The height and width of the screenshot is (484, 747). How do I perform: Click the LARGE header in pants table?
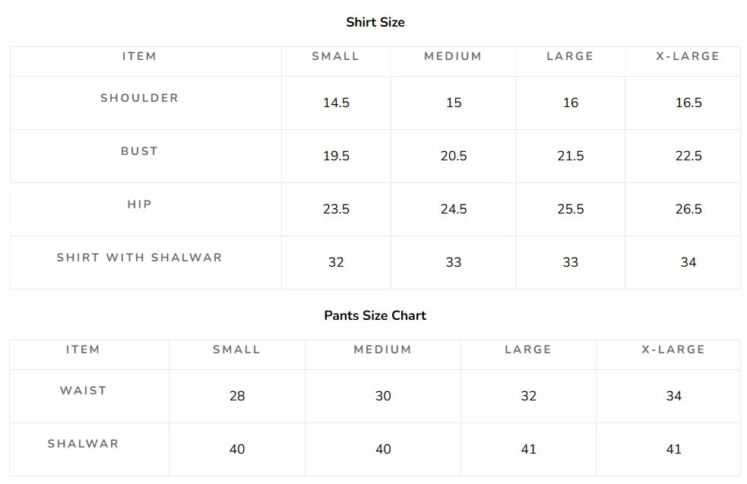tap(528, 350)
